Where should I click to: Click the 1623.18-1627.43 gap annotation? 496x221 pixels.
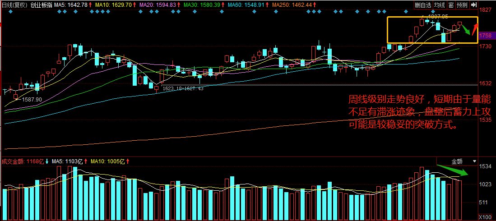tap(183, 88)
